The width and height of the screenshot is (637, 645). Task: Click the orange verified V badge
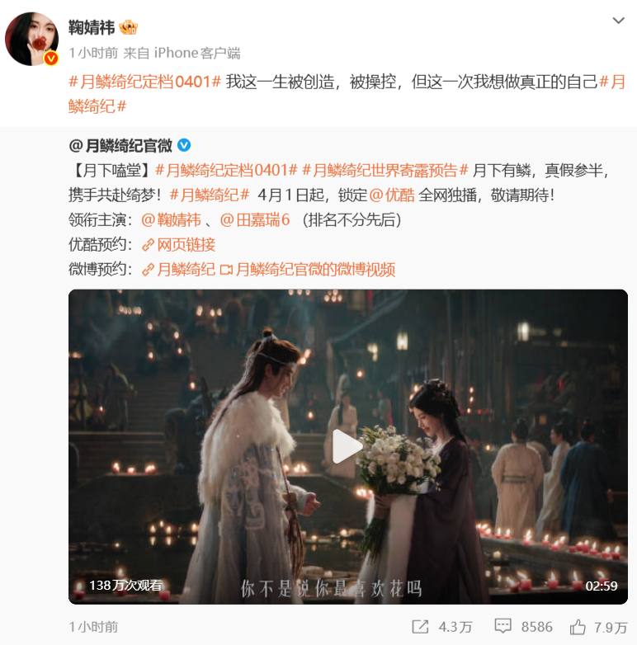pos(51,59)
